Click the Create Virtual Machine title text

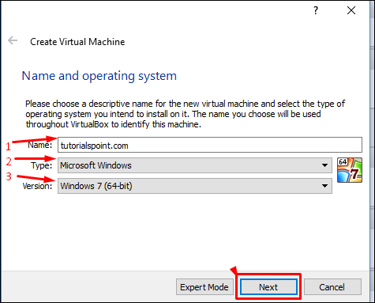pos(77,42)
